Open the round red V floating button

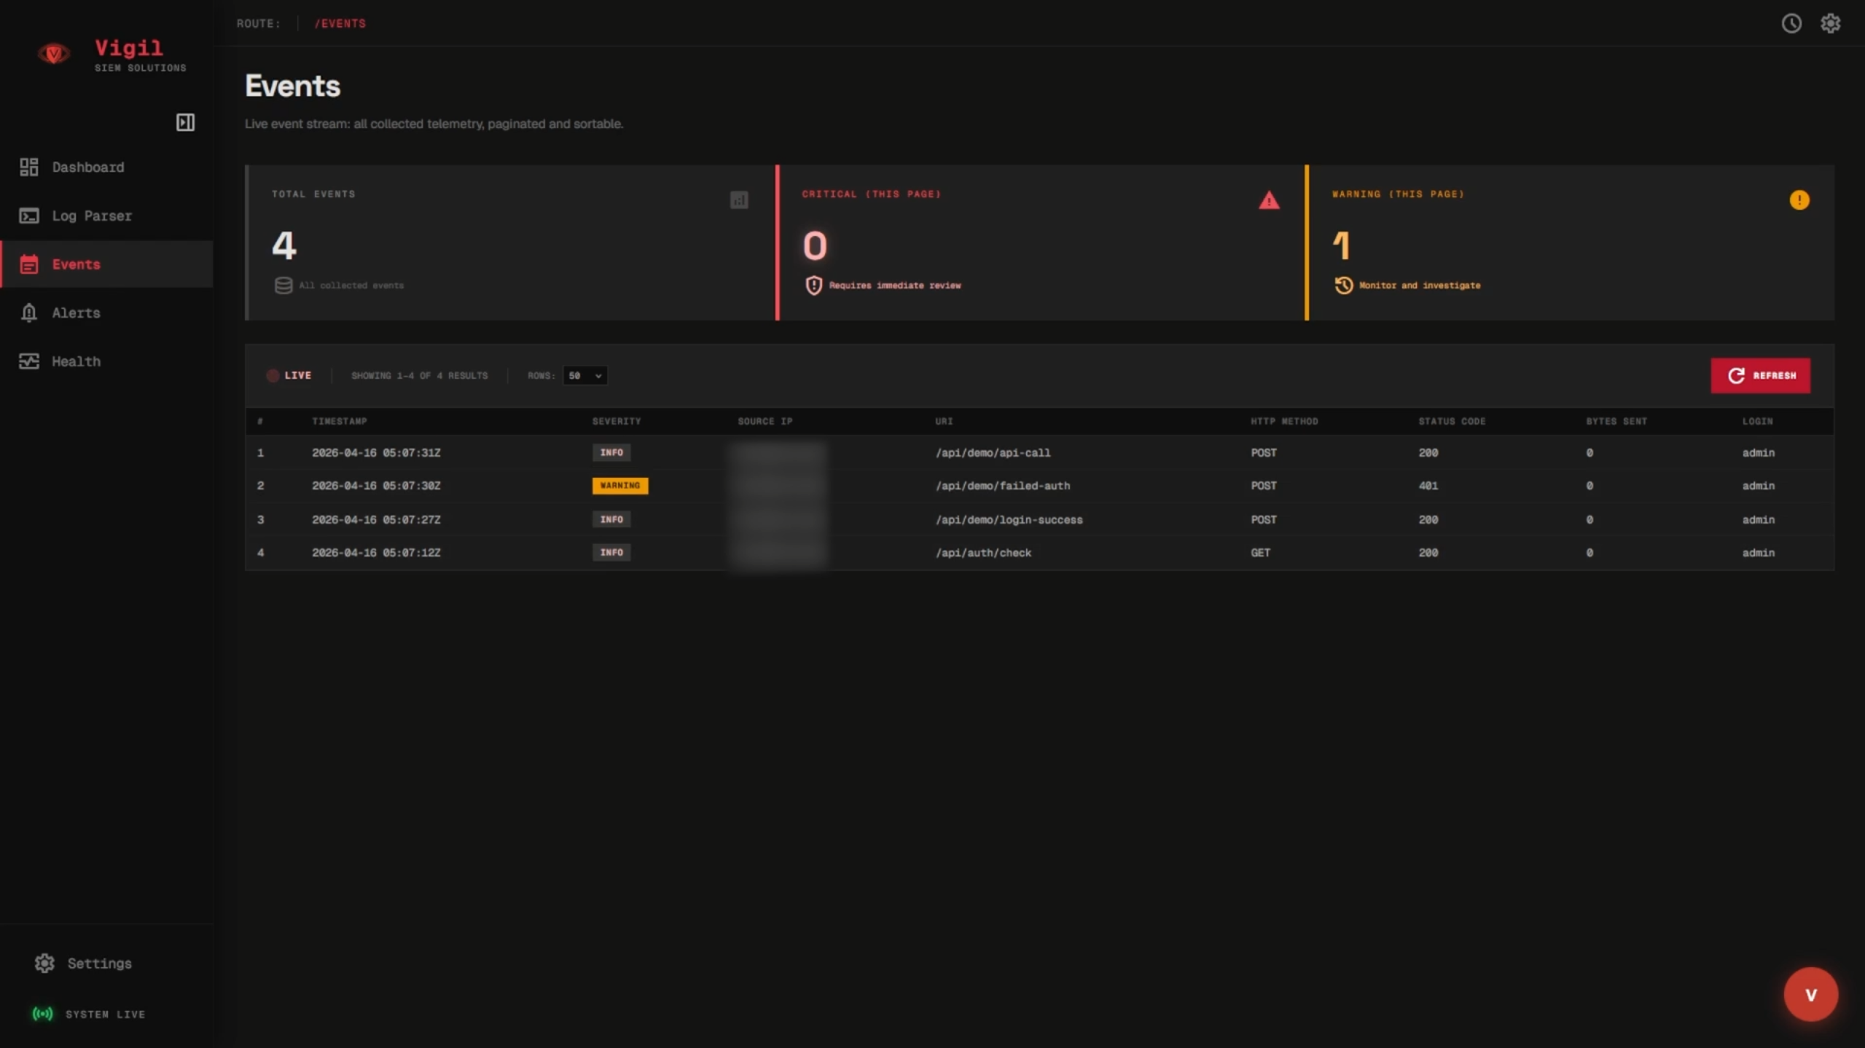point(1810,994)
